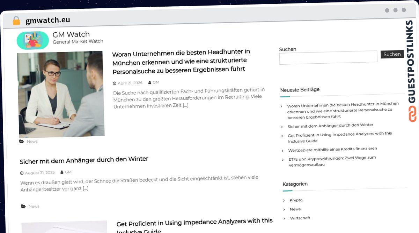Click the Neueste Beiträge heading

[x=300, y=90]
